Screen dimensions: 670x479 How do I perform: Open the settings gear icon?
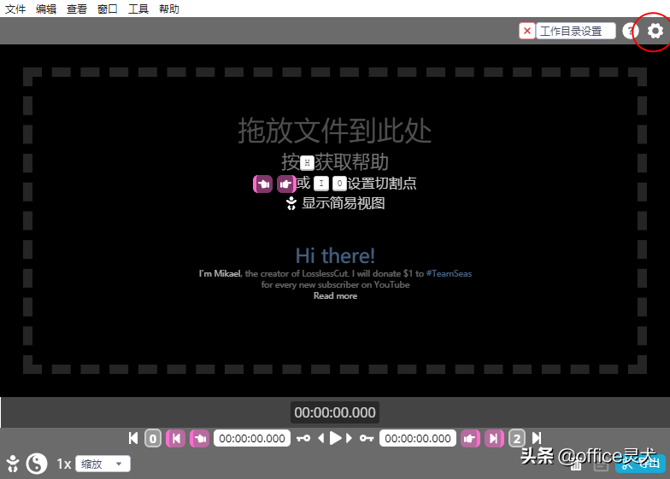tap(655, 31)
